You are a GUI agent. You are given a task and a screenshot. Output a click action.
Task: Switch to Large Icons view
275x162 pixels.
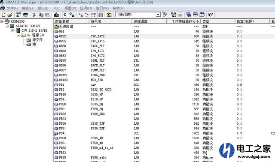(80, 15)
